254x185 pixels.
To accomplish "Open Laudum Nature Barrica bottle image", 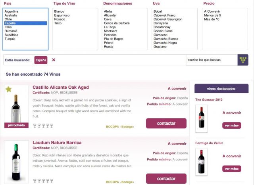I will coord(16,161).
